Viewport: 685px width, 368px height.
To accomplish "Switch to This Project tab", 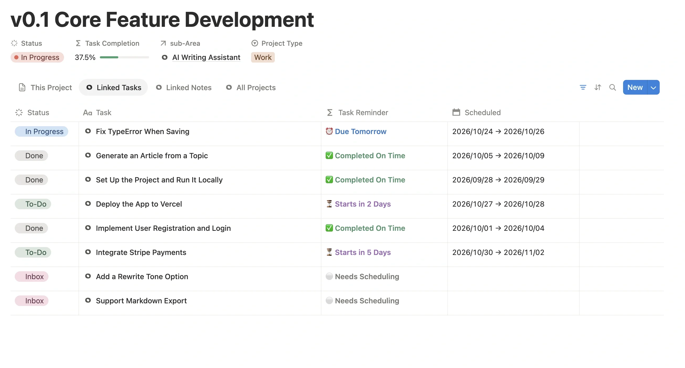I will click(45, 87).
